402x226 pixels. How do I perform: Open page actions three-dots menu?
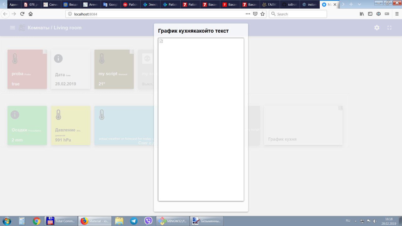tap(248, 14)
